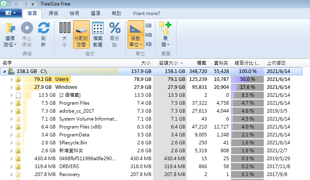
Task: Switch to the Home (首頁) tab
Action: click(x=32, y=13)
